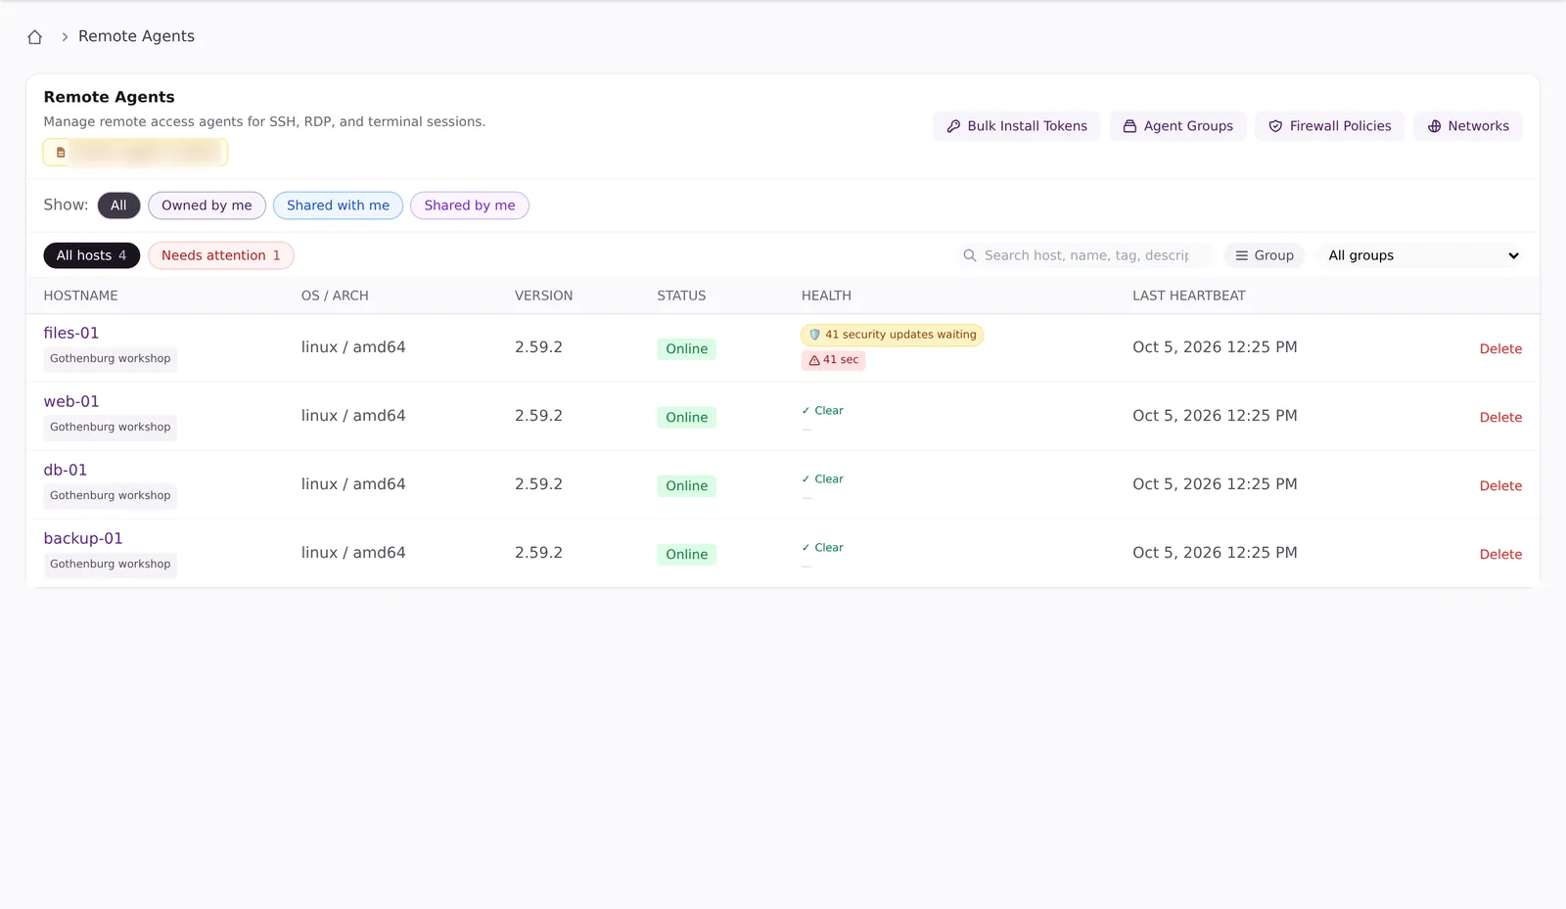Click the Remote Agents breadcrumb

point(136,36)
